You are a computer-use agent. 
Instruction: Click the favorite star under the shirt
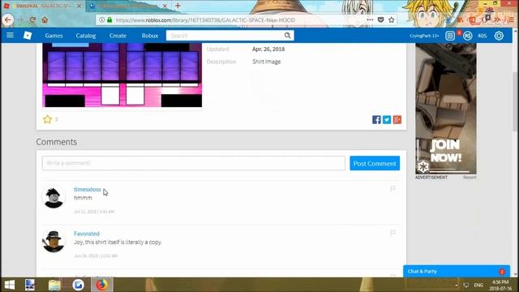(47, 119)
